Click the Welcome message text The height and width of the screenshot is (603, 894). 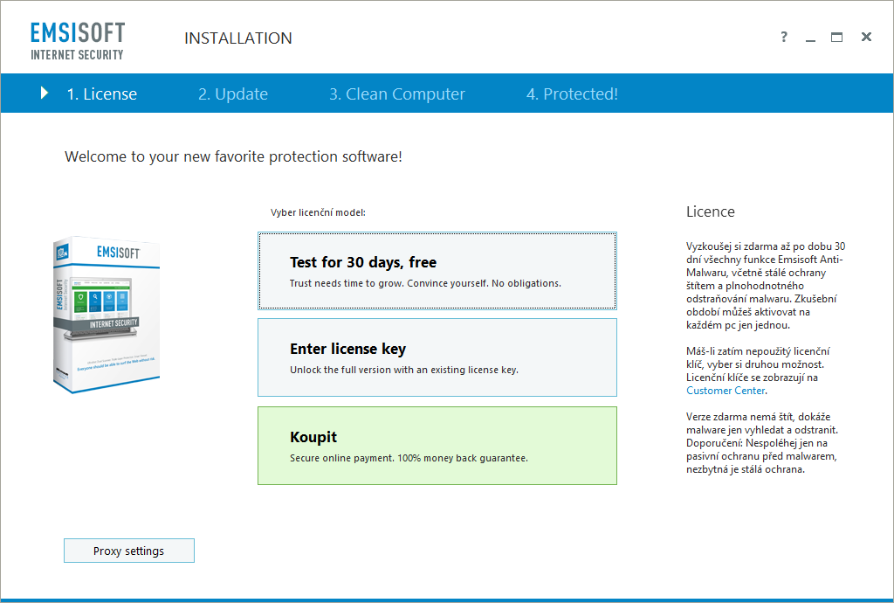[233, 157]
